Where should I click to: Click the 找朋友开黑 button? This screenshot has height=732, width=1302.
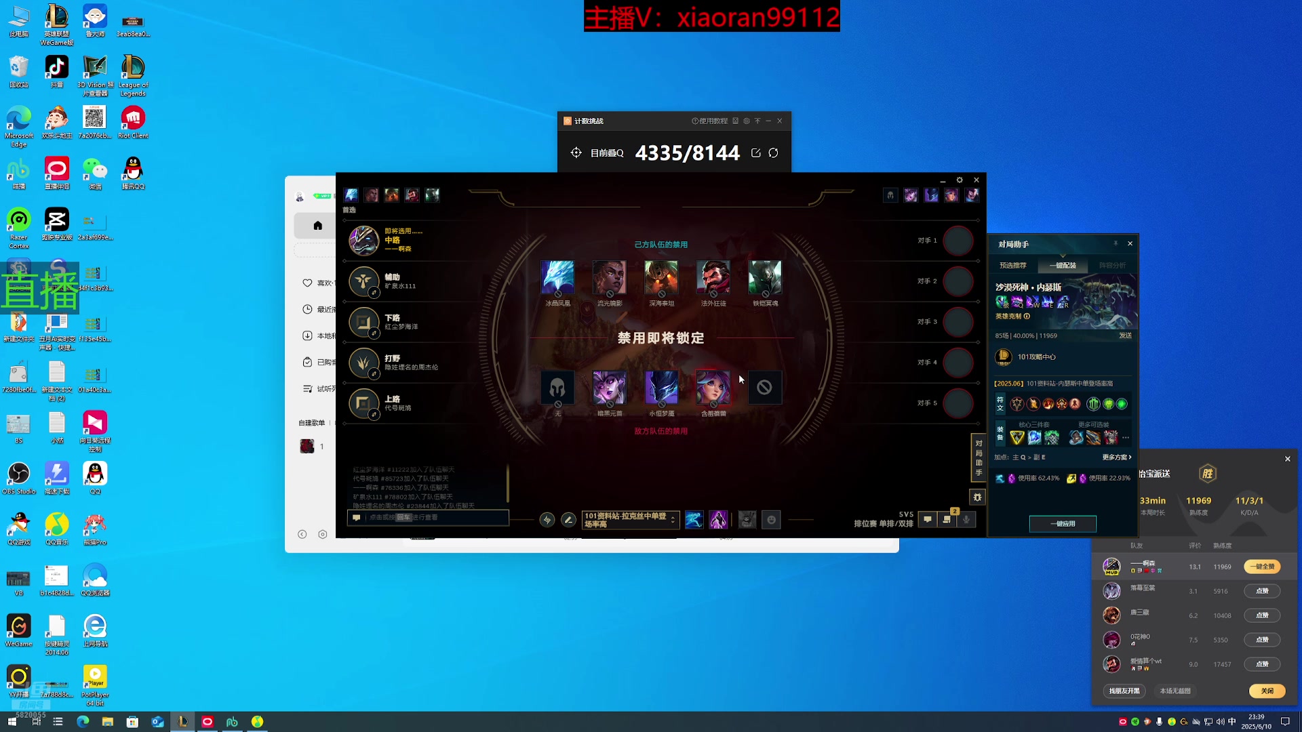1124,691
